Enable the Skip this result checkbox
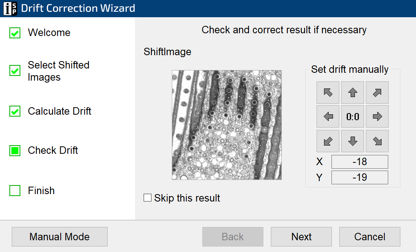416x252 pixels. [x=148, y=198]
